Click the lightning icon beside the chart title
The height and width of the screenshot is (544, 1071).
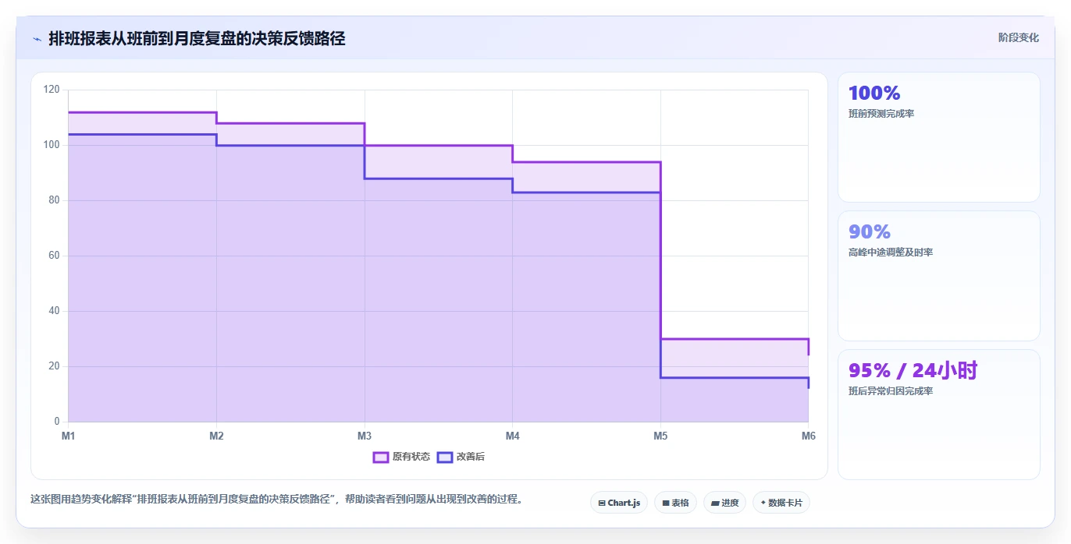(37, 38)
